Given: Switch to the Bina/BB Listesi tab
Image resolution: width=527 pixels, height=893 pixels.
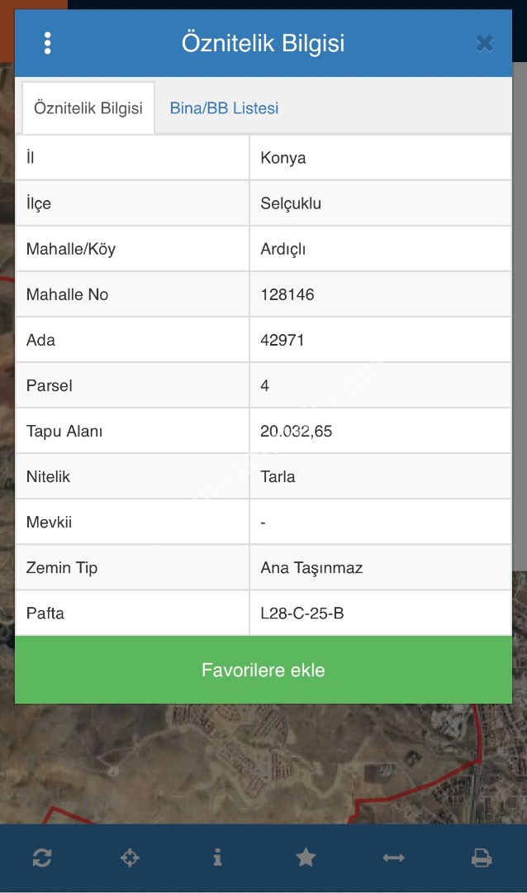Looking at the screenshot, I should coord(224,108).
